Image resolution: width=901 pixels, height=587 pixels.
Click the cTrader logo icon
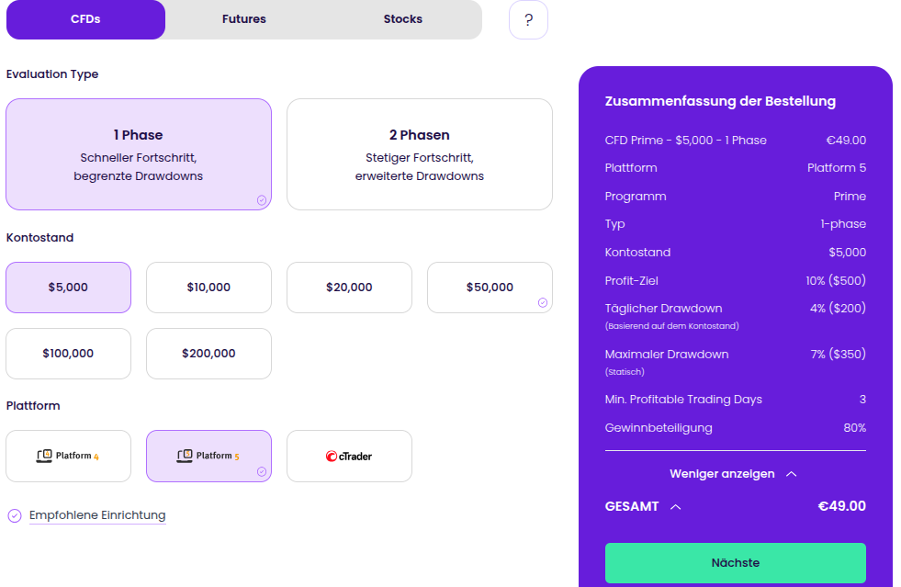(332, 456)
